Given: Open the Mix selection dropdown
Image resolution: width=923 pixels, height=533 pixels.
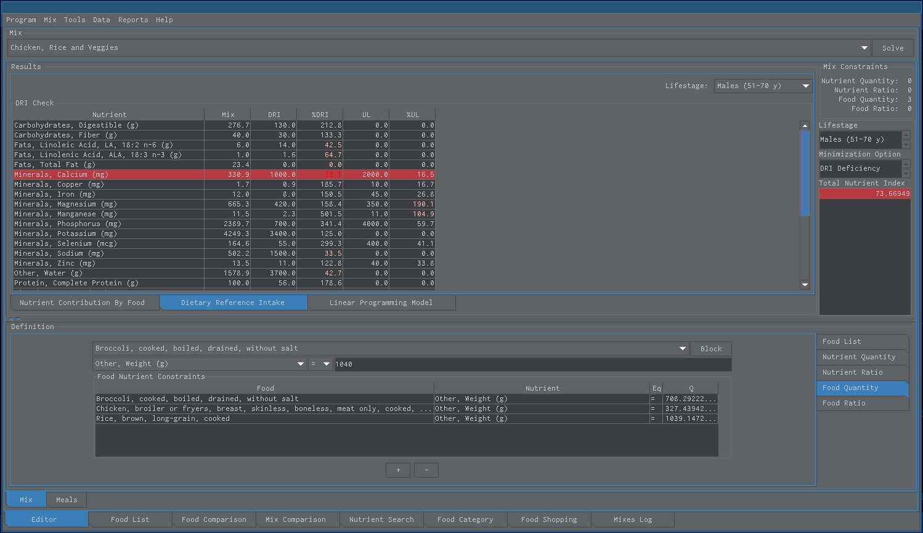Looking at the screenshot, I should [864, 48].
